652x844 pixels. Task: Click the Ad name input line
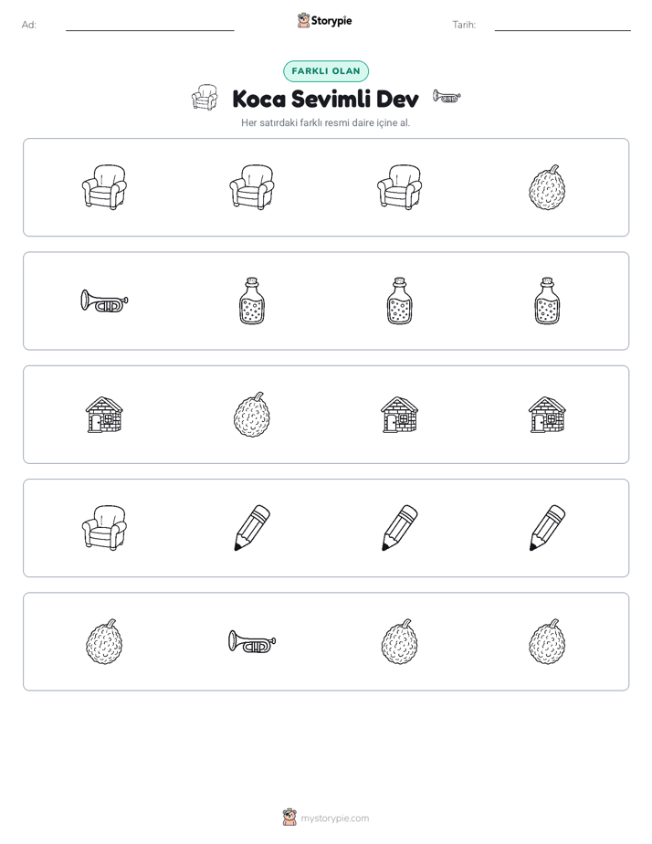click(x=150, y=26)
